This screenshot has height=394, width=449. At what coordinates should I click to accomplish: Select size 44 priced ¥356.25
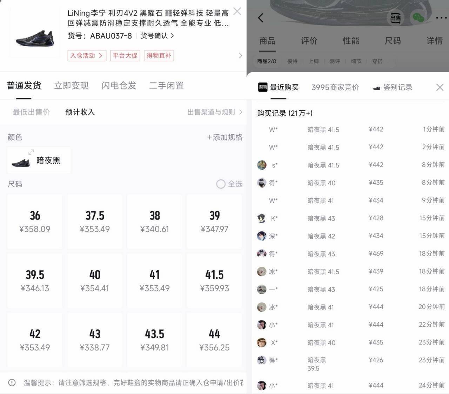tap(214, 340)
